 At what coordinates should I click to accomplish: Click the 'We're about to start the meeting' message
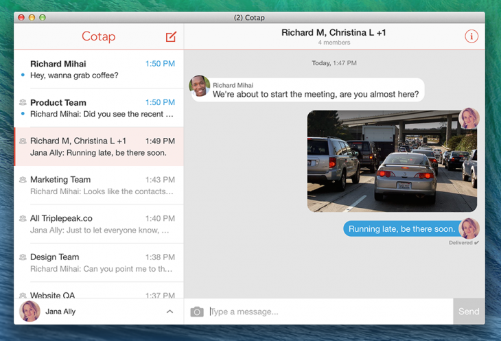coord(316,95)
